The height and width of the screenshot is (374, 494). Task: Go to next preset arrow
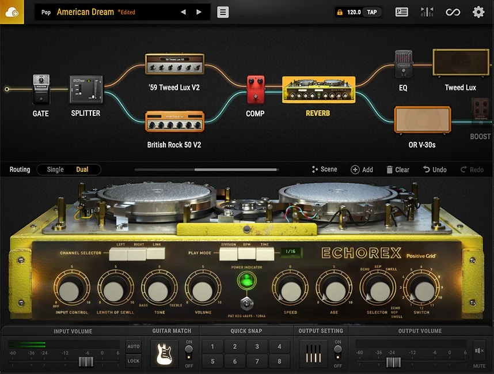(199, 12)
